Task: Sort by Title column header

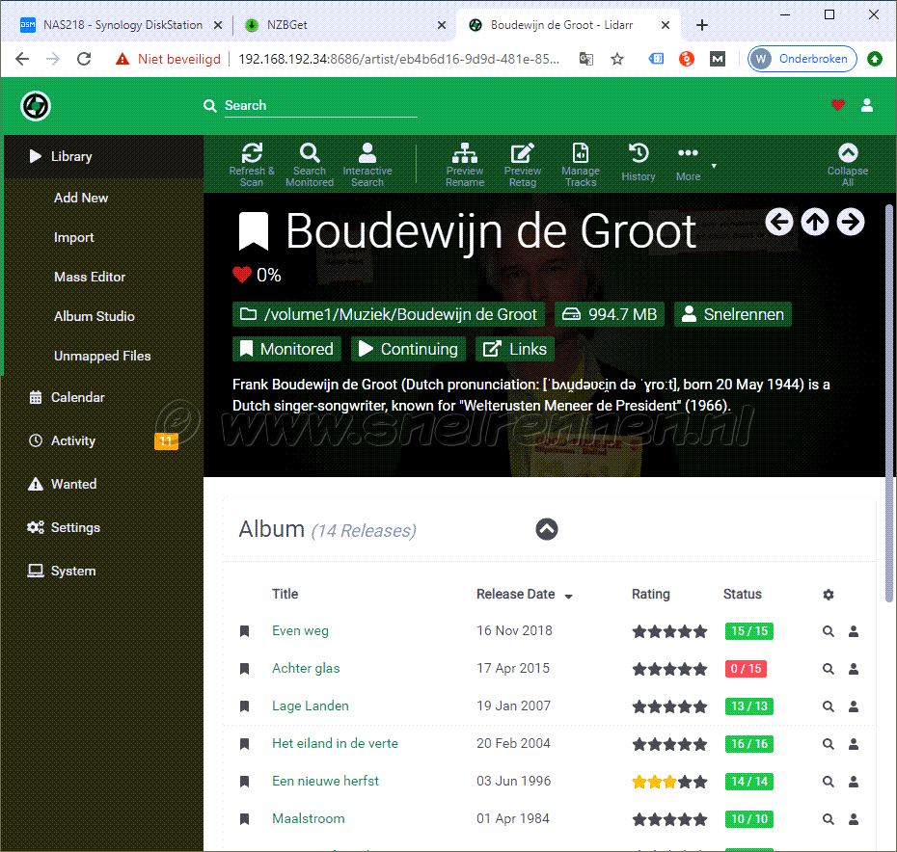Action: 285,594
